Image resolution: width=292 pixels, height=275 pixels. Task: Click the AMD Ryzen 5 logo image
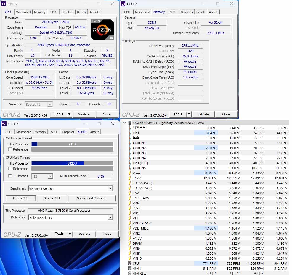(102, 30)
